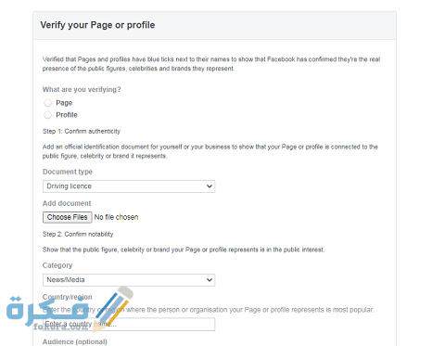
Task: Click the 'Document type' label
Action: tap(68, 172)
